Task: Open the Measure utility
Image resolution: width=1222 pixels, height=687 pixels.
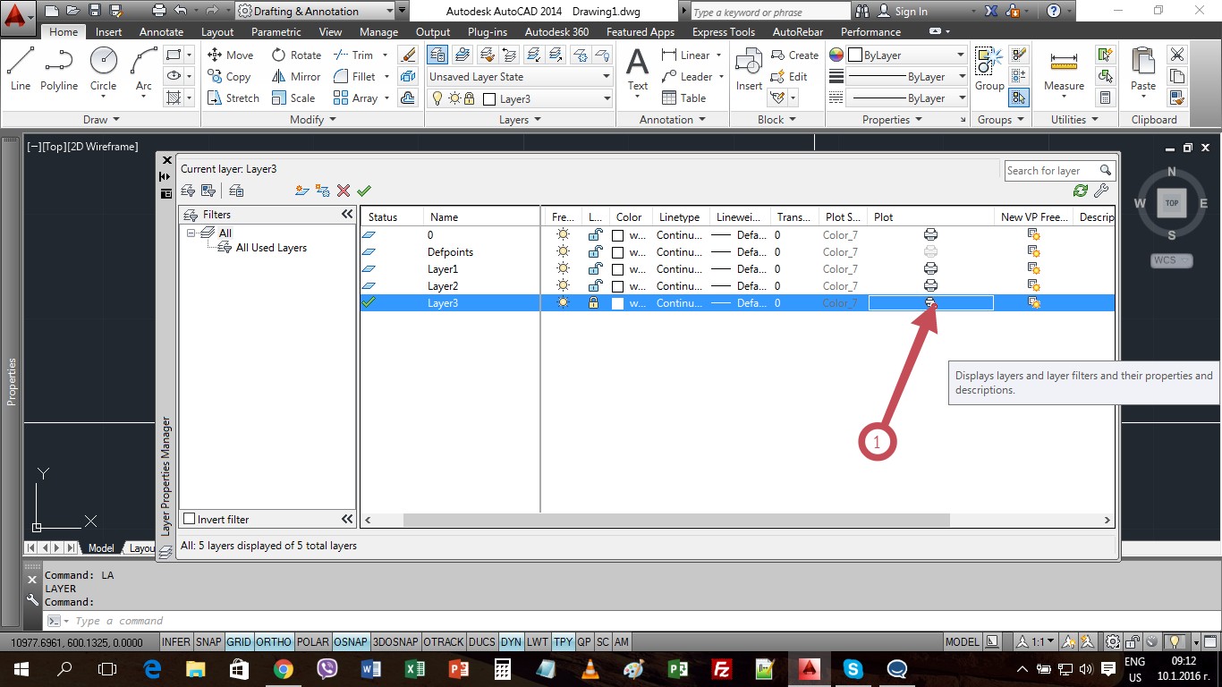Action: pos(1064,69)
